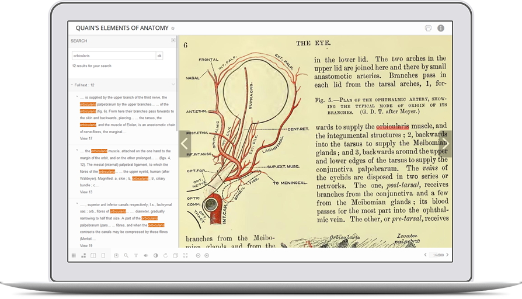This screenshot has height=299, width=522.
Task: Click the stacked pages copy icon
Action: coord(175,255)
